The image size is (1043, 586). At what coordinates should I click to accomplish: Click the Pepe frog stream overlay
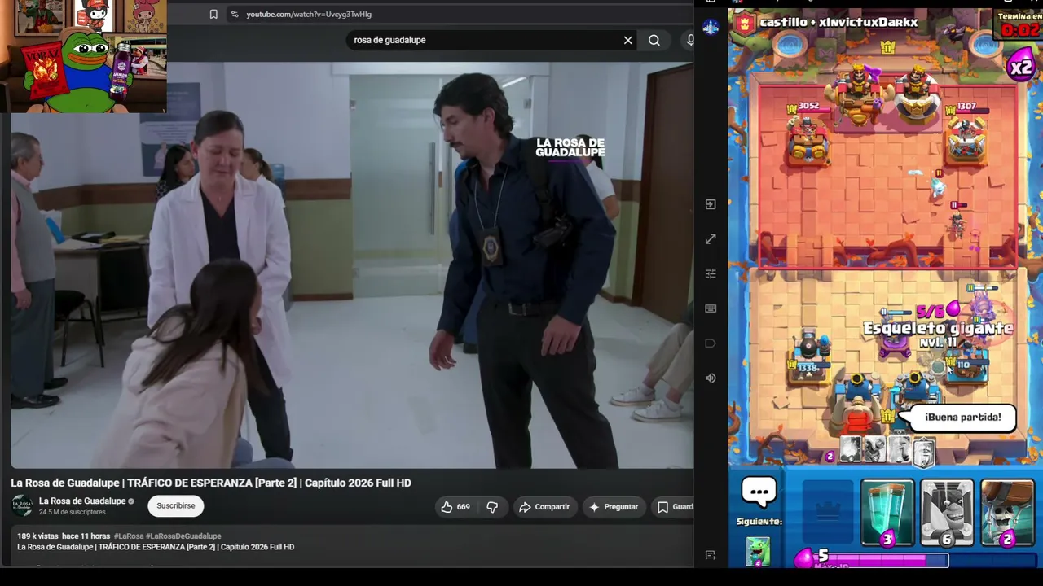point(85,56)
